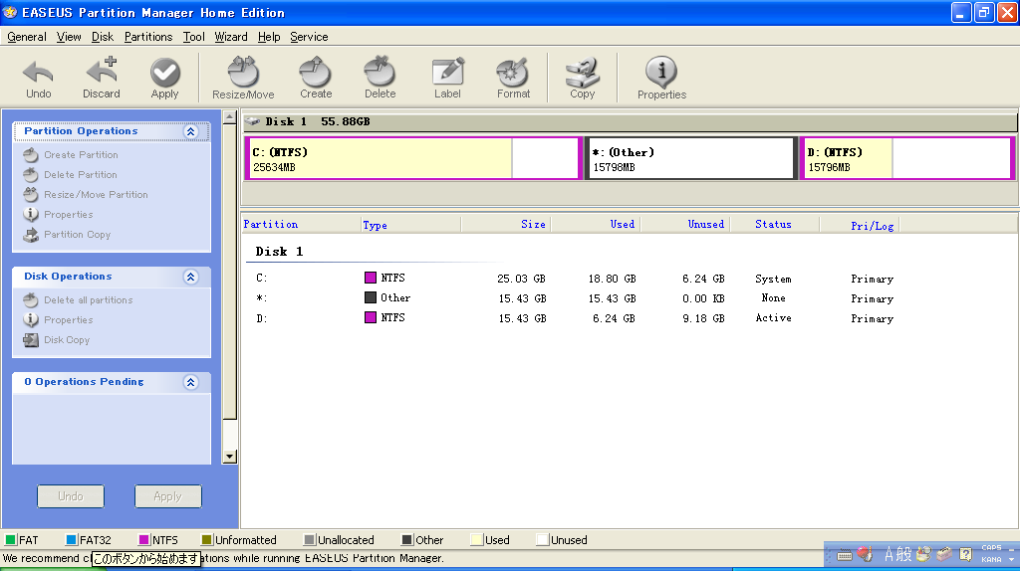This screenshot has width=1020, height=571.
Task: Click the IME 般 conversion mode icon
Action: point(904,554)
